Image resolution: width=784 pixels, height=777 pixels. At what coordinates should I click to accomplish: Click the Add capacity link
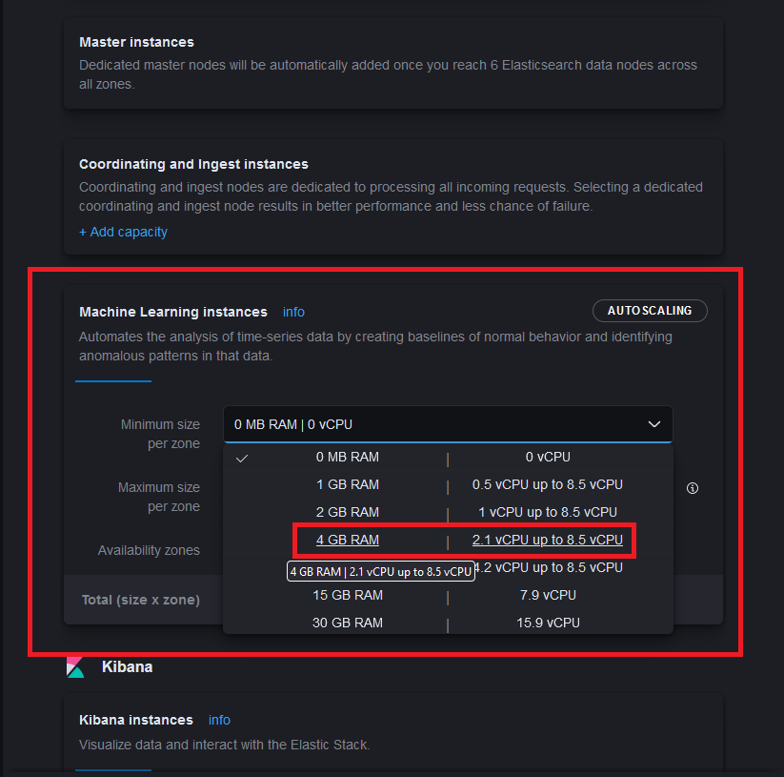point(123,232)
